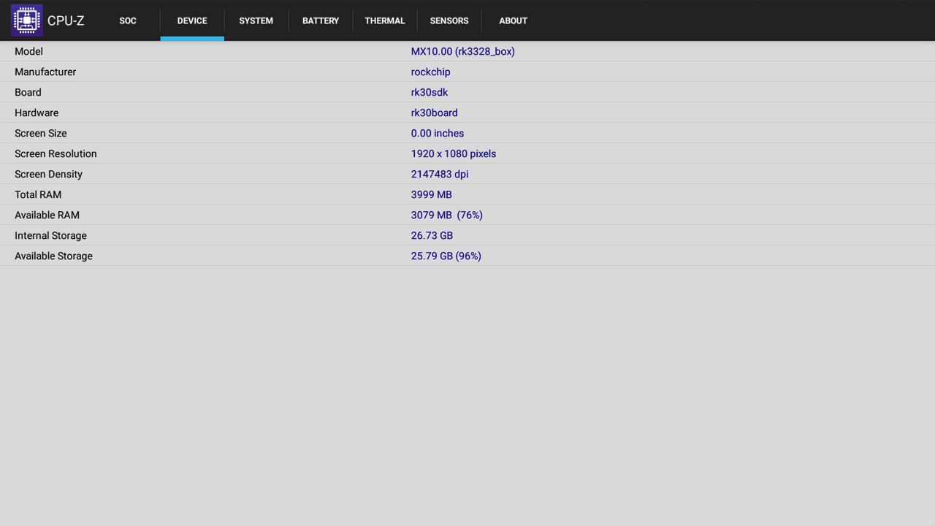Select the Screen Density label
This screenshot has width=935, height=526.
(48, 174)
